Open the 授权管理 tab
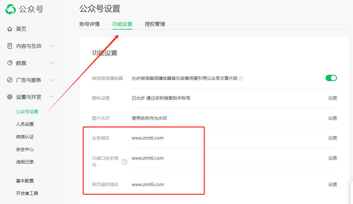The image size is (353, 204). pyautogui.click(x=155, y=24)
